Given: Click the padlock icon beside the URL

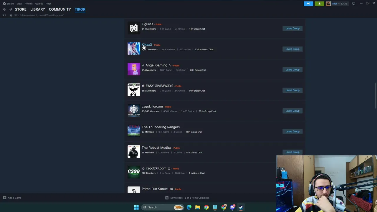Looking at the screenshot, I should coord(11,15).
